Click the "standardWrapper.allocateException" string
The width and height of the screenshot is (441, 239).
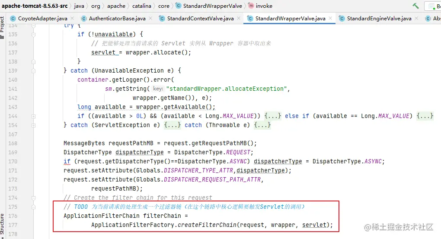pyautogui.click(x=227, y=89)
